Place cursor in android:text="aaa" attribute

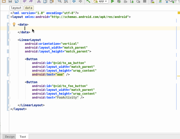point(48,74)
